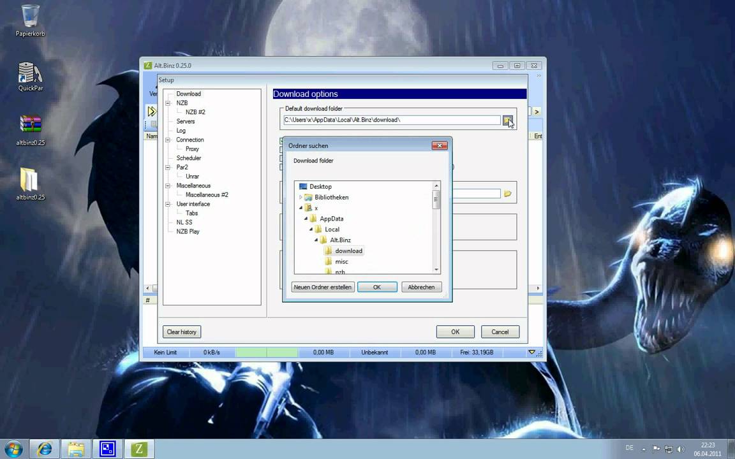This screenshot has height=459, width=735.
Task: Open the blue dropdown triangle in status bar
Action: [531, 352]
